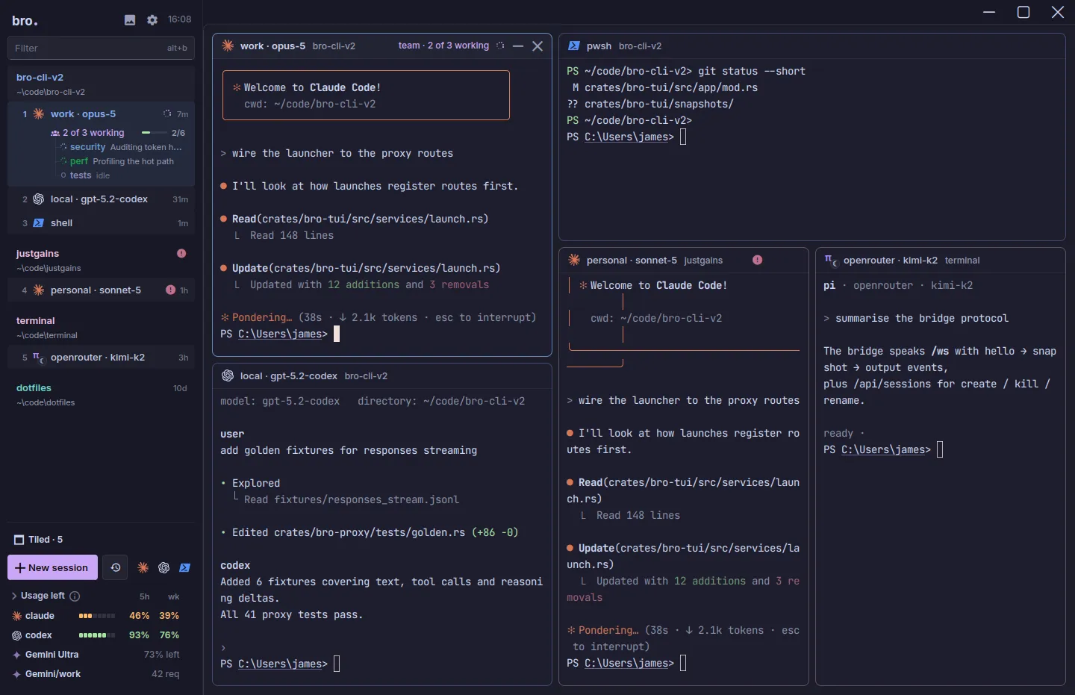Click the claude usage progress bar
This screenshot has width=1075, height=695.
(x=97, y=616)
